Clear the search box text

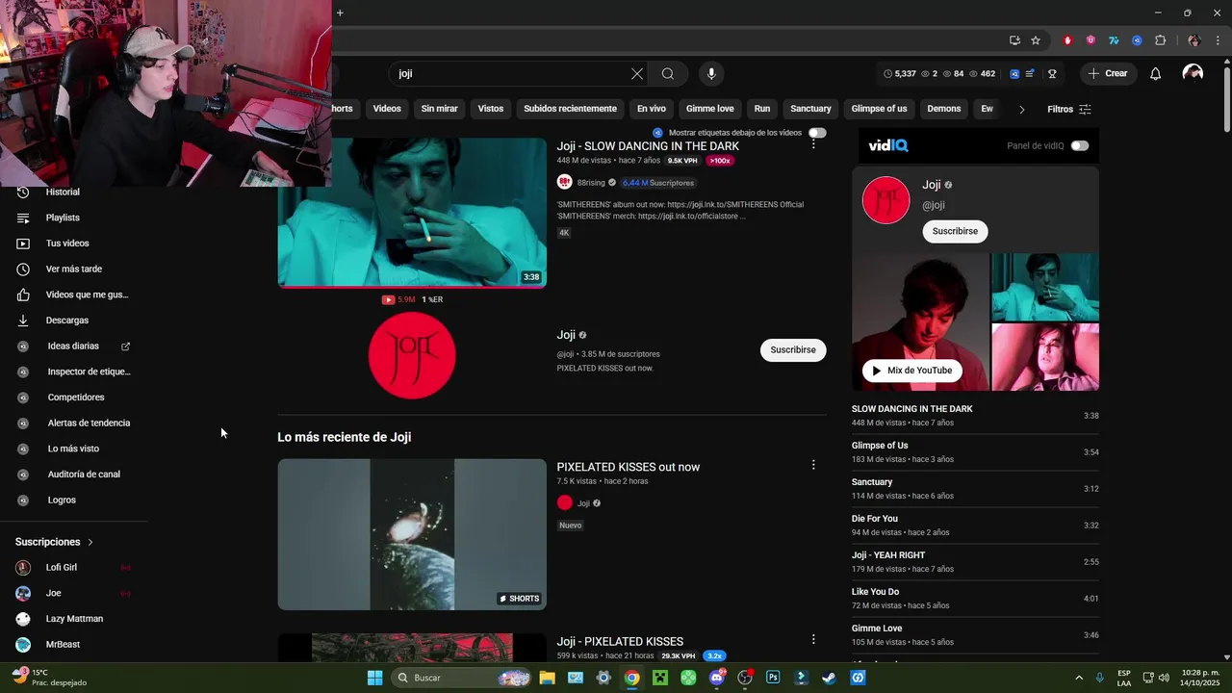tap(637, 73)
